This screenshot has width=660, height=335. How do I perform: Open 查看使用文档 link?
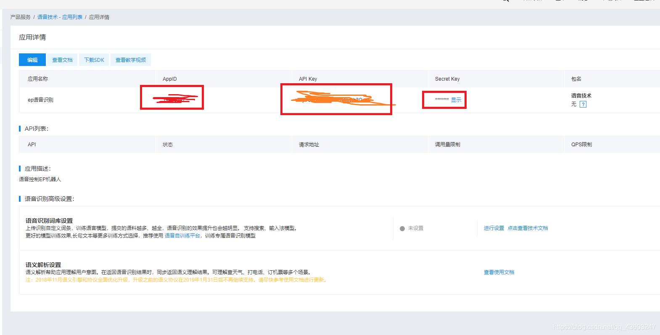coord(499,272)
